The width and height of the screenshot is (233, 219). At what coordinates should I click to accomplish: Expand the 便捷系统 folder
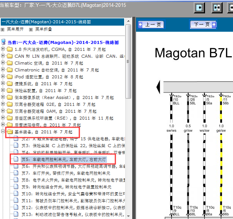tap(3, 83)
